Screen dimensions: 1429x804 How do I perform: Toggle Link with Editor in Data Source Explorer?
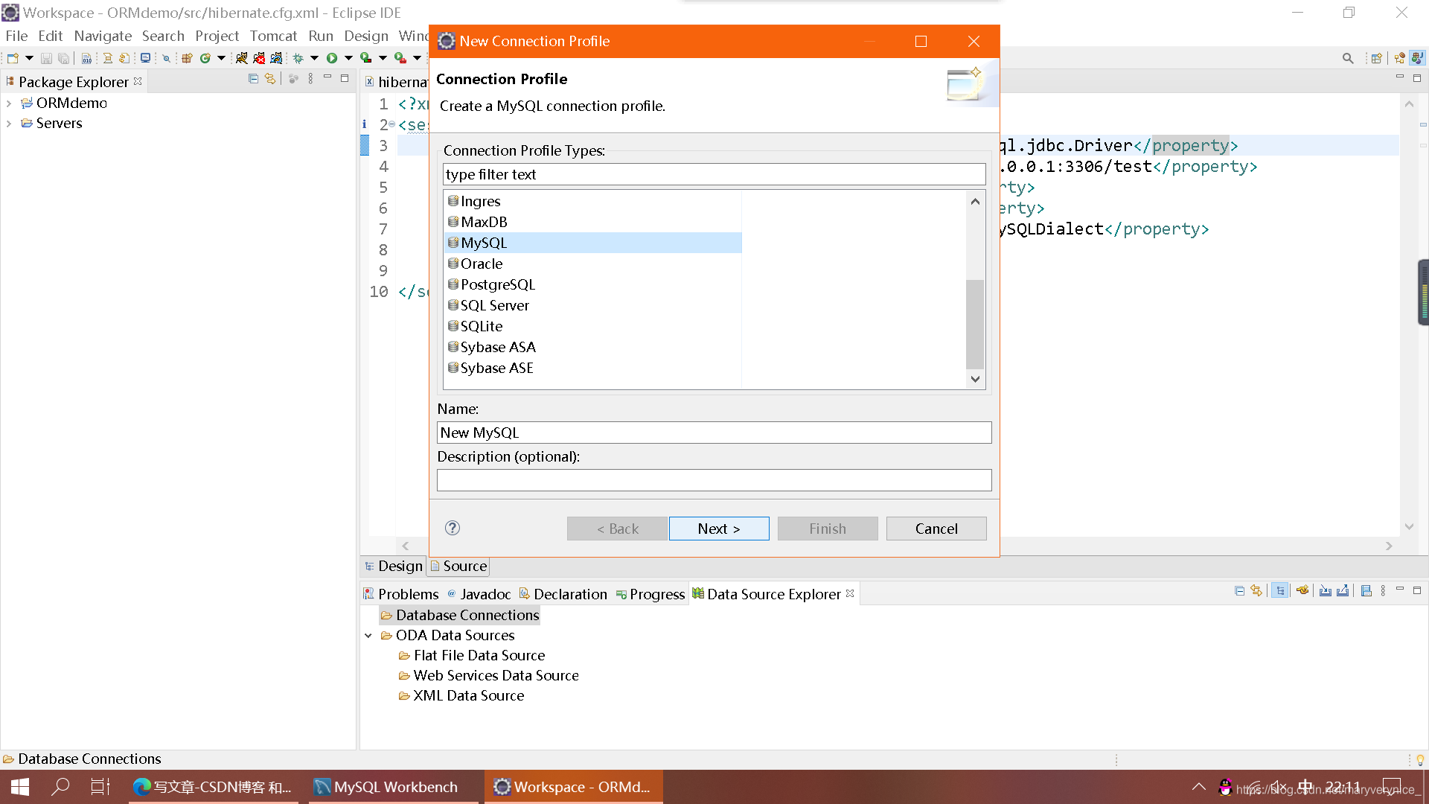click(x=1256, y=591)
